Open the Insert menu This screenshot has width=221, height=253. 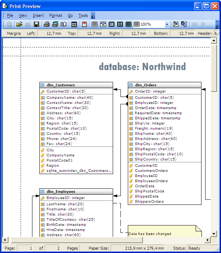tap(38, 15)
